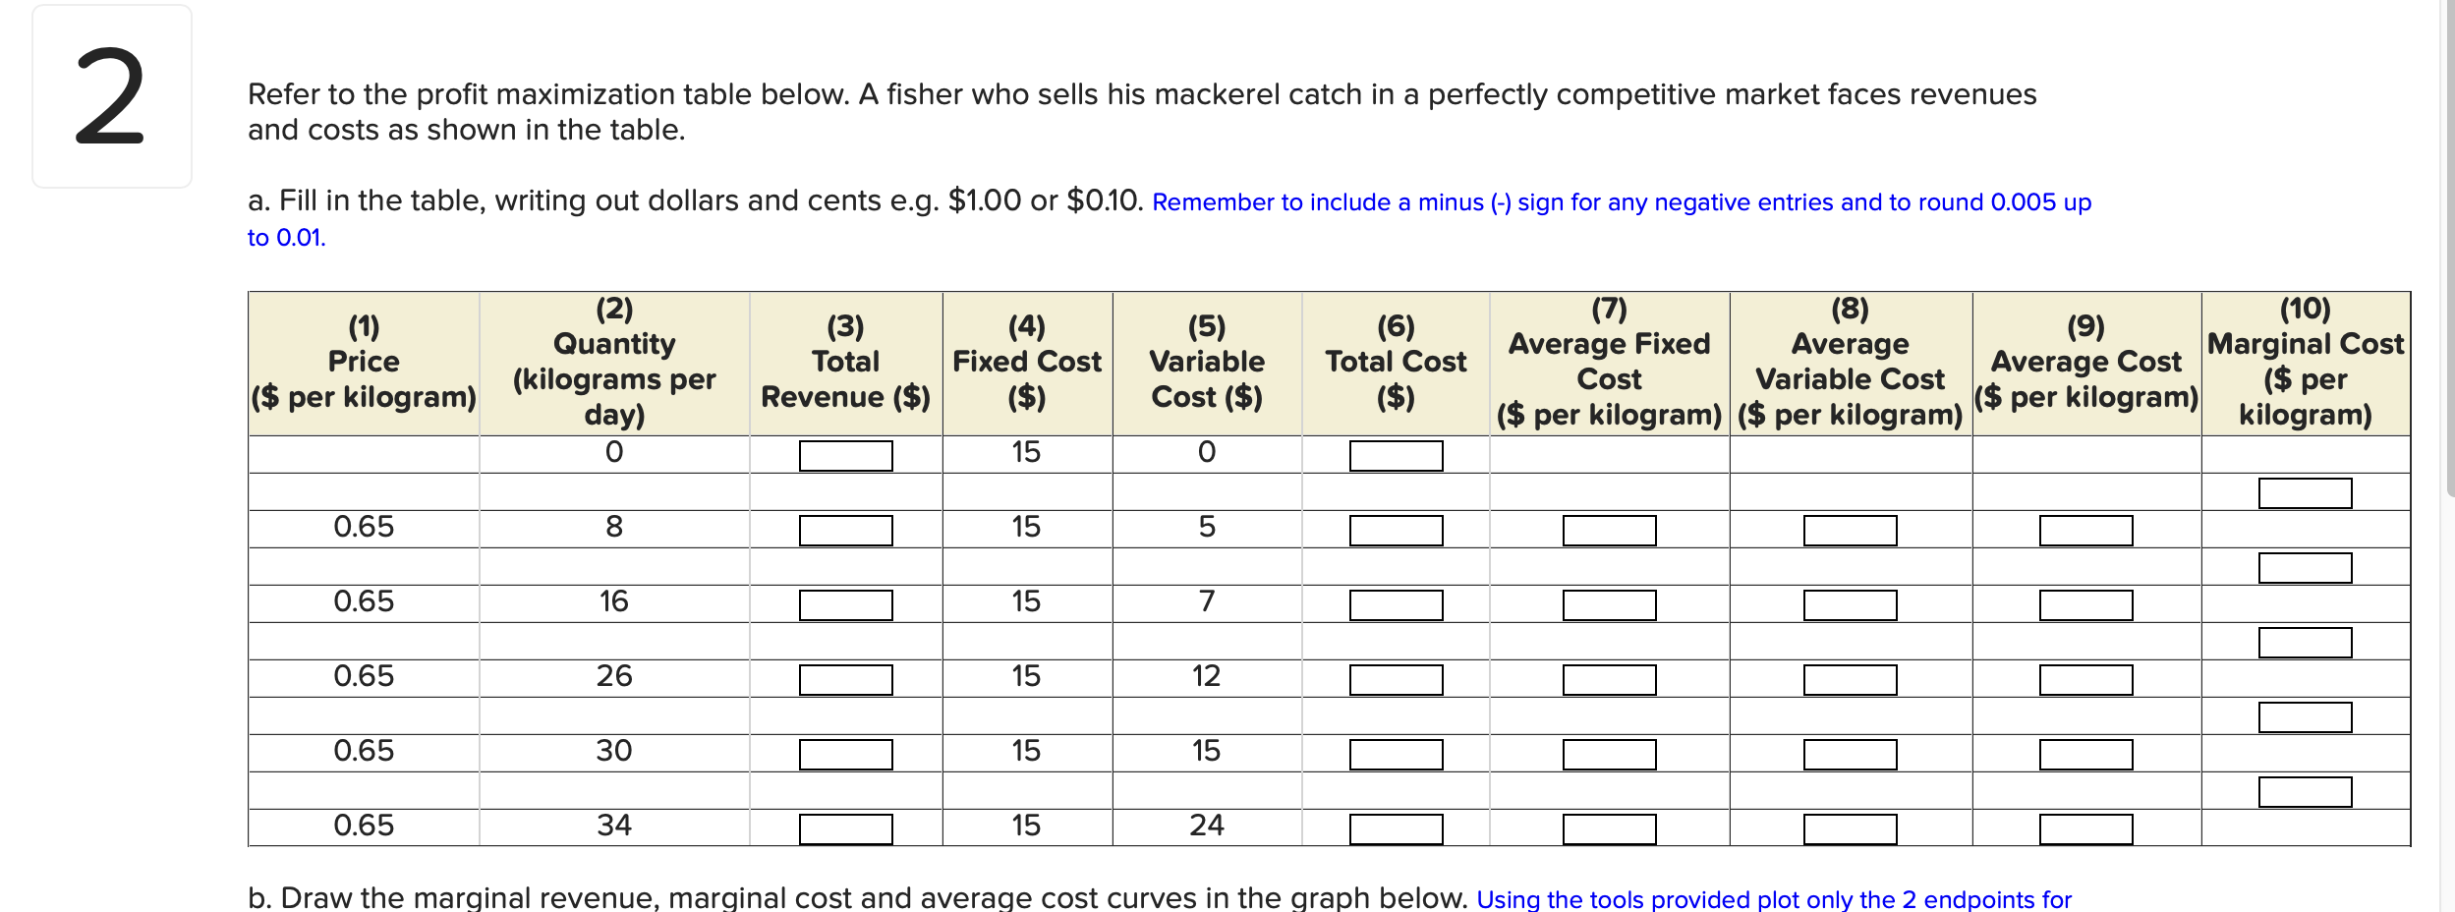Click Total Cost input for quantity 0
Viewport: 2455px width, 912px height.
point(1396,454)
